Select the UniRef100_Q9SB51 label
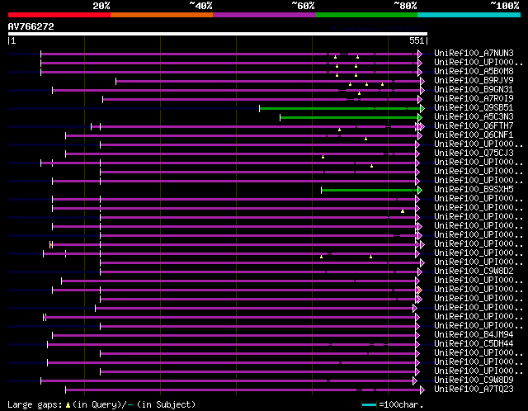The height and width of the screenshot is (411, 528). tap(474, 108)
